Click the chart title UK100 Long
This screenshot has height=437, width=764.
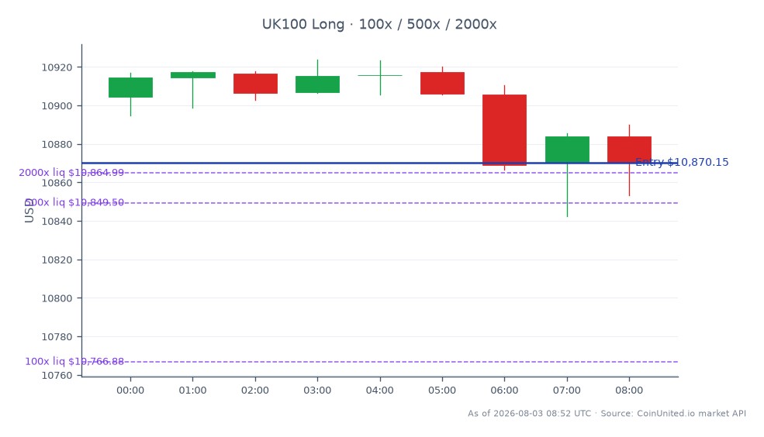(303, 24)
